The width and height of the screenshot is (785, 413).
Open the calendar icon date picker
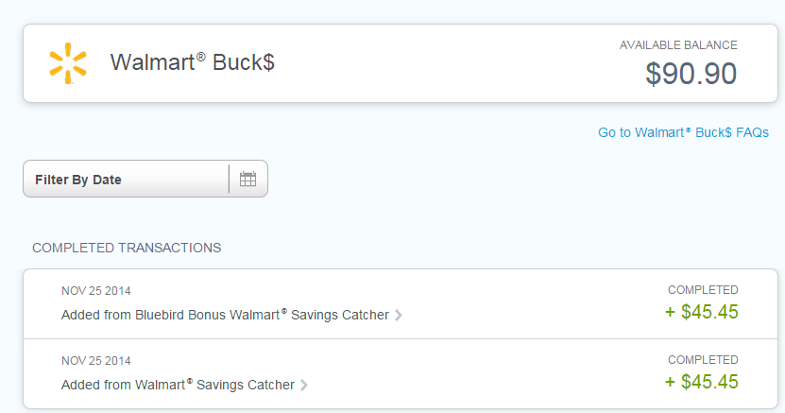[x=247, y=179]
